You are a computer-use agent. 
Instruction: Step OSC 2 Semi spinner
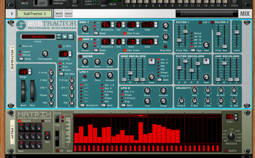click(x=138, y=42)
